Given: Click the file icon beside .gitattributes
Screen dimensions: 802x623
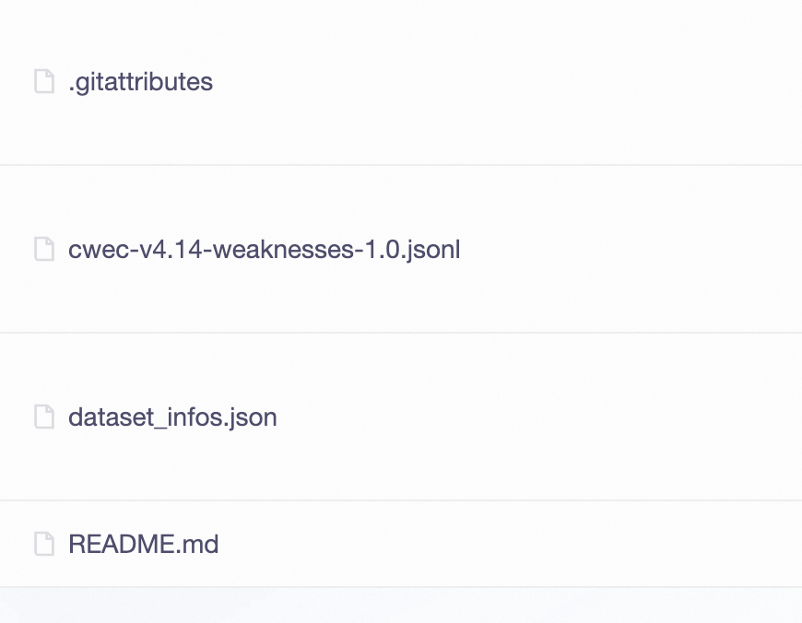Looking at the screenshot, I should [44, 82].
